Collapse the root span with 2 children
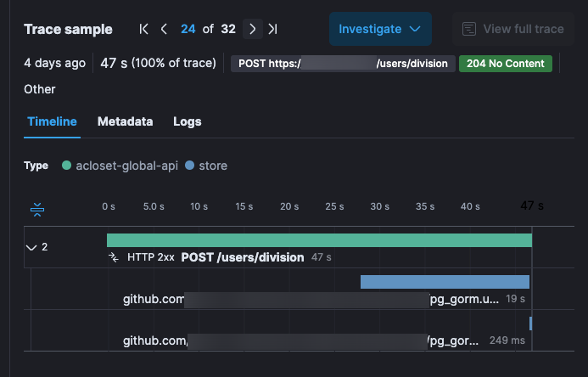Image resolution: width=588 pixels, height=377 pixels. coord(31,247)
